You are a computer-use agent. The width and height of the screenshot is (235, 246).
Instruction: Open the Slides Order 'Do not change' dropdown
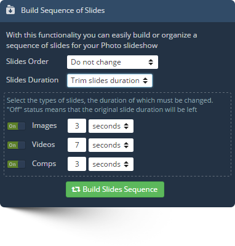point(113,62)
